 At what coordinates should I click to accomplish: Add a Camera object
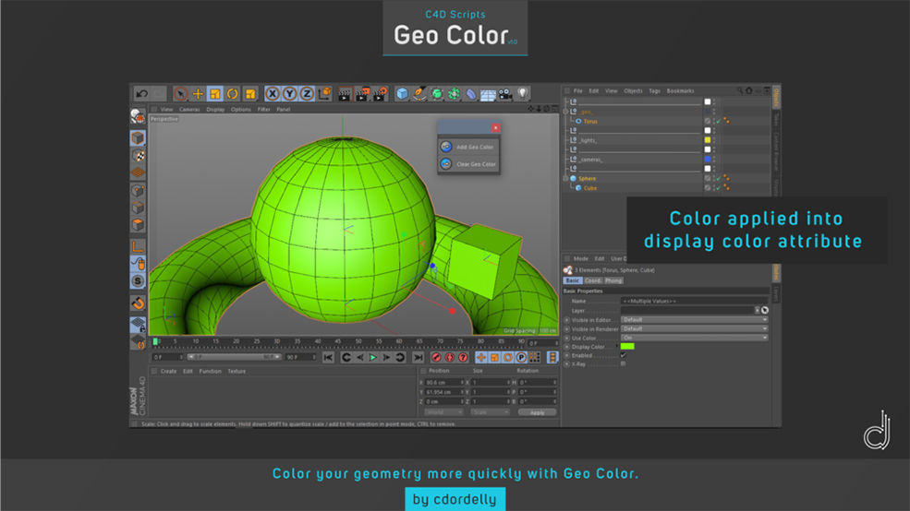[505, 93]
